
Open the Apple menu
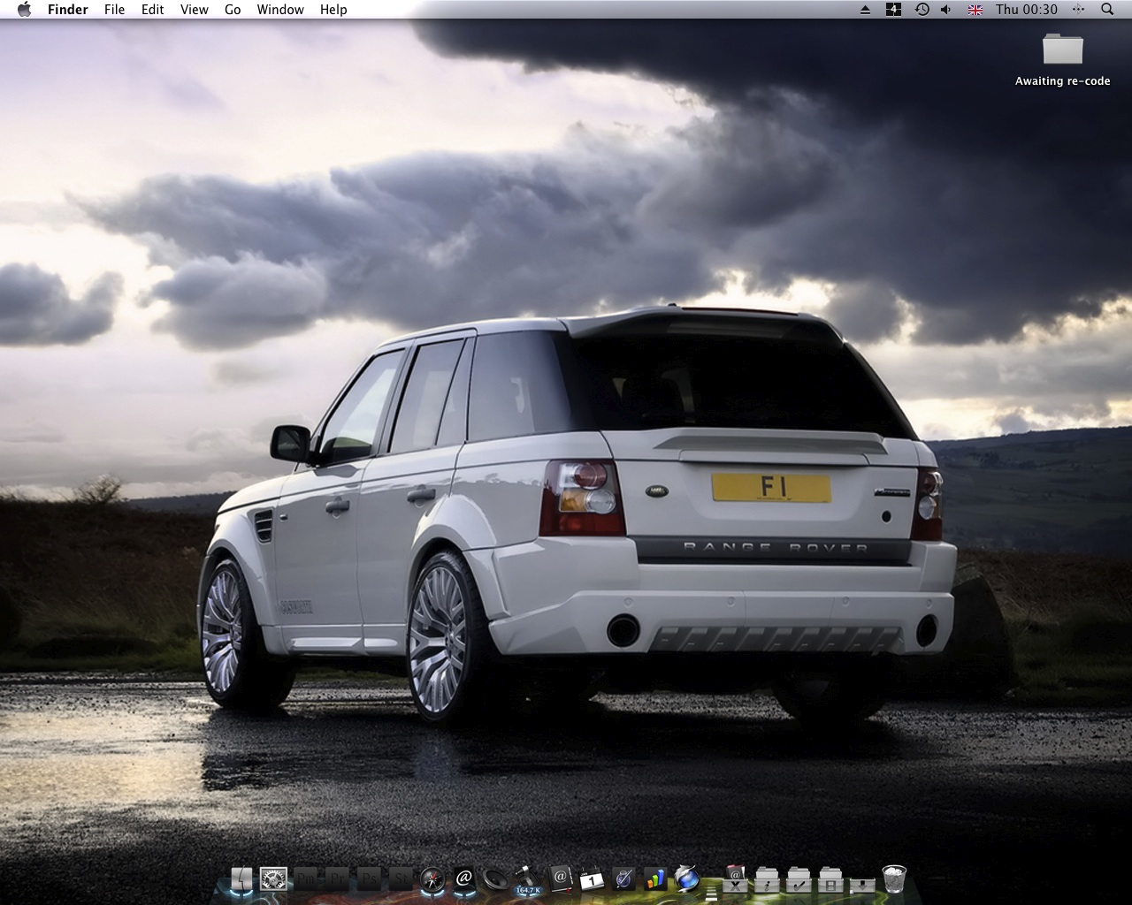coord(24,10)
